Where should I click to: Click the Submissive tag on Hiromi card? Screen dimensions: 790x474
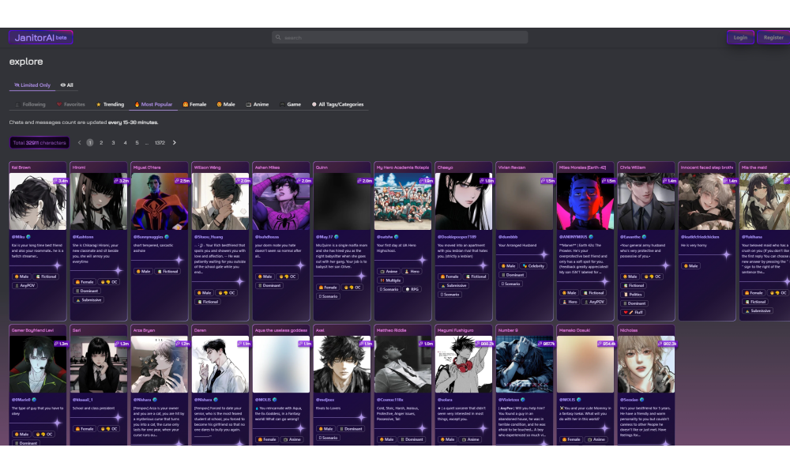pyautogui.click(x=88, y=300)
